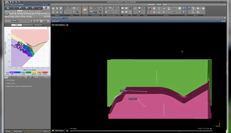The width and height of the screenshot is (231, 133).
Task: Click the thermometer result icon
Action: (159, 8)
